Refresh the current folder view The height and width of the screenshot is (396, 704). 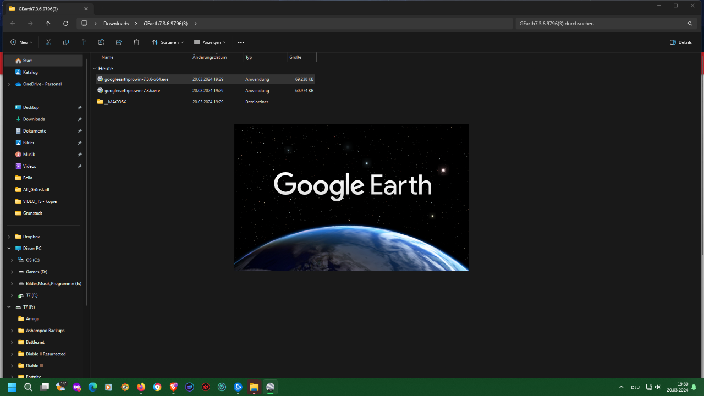[65, 24]
